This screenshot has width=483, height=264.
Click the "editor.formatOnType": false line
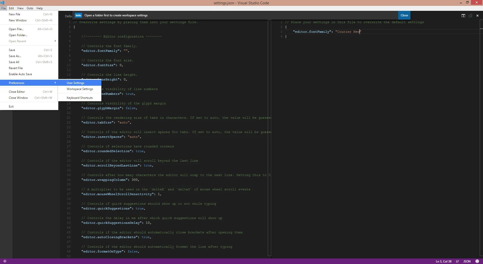(110, 251)
